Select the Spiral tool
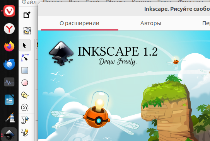210x141 pixels. click(x=25, y=107)
